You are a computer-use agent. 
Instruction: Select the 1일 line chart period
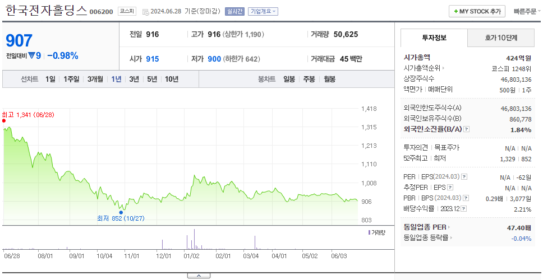tap(50, 79)
